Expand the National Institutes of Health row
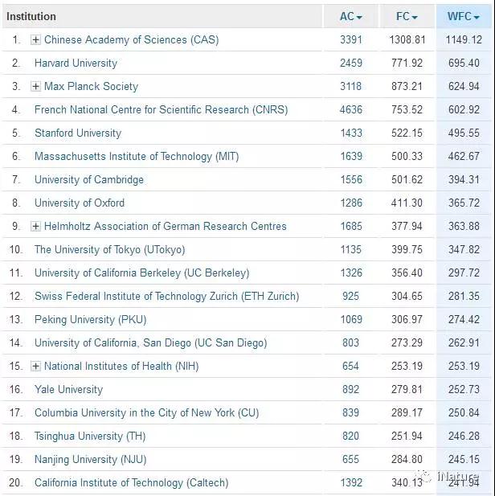The image size is (495, 496). [35, 367]
